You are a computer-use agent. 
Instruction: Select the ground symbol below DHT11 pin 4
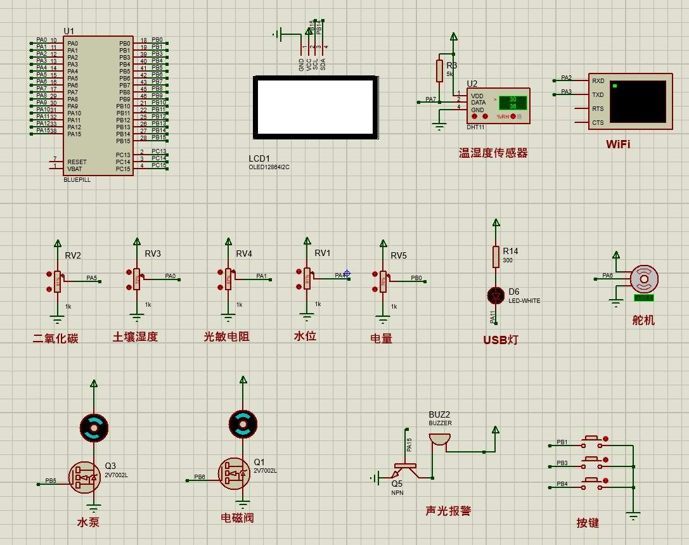pyautogui.click(x=439, y=127)
